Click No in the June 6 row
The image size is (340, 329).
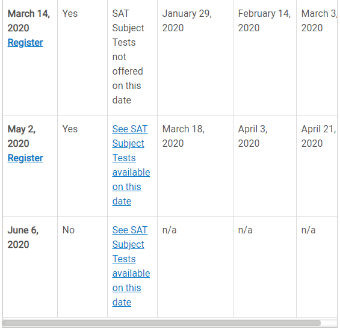(69, 230)
